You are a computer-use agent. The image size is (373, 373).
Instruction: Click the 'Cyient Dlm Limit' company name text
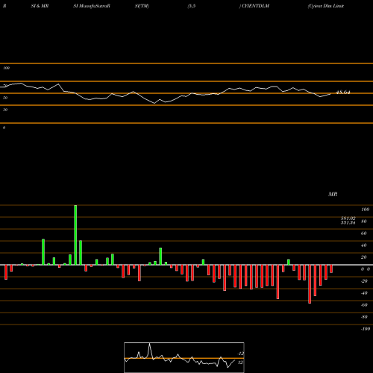click(326, 6)
